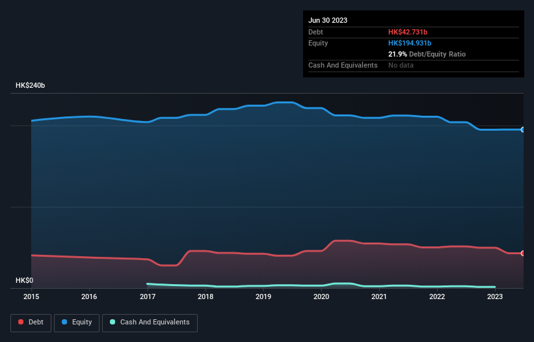534x342 pixels.
Task: Click the 2022 x-axis label
Action: pos(437,296)
